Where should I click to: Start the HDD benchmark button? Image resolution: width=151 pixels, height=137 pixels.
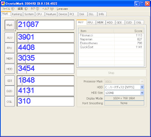(x=10, y=69)
